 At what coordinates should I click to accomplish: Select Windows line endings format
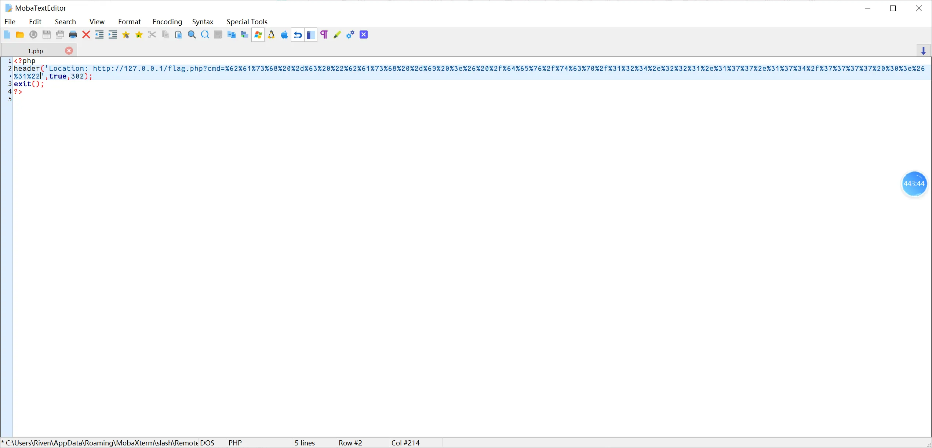click(x=258, y=34)
